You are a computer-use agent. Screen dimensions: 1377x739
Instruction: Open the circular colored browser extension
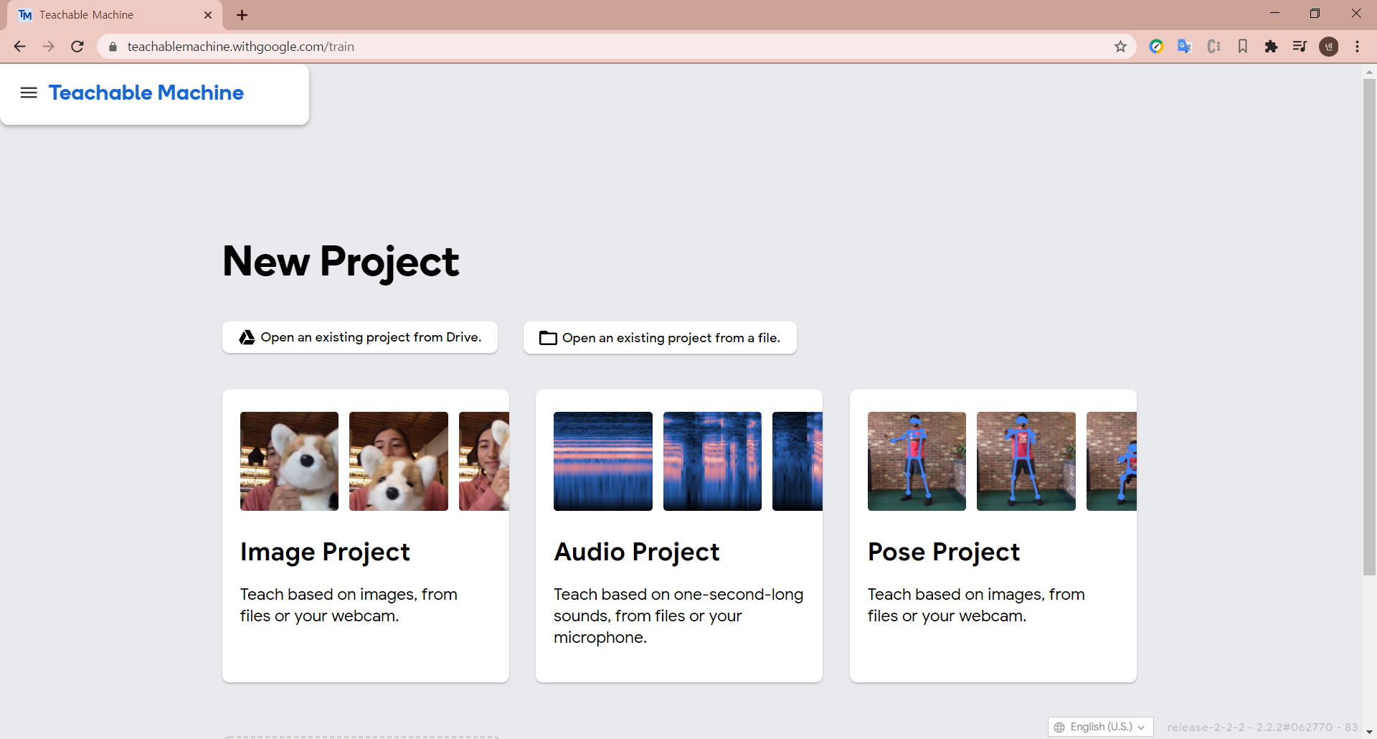tap(1156, 47)
